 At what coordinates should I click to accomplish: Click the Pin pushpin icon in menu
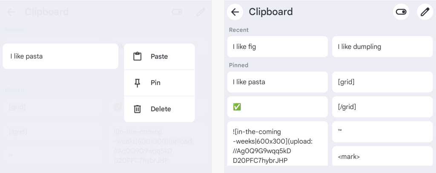tap(137, 83)
